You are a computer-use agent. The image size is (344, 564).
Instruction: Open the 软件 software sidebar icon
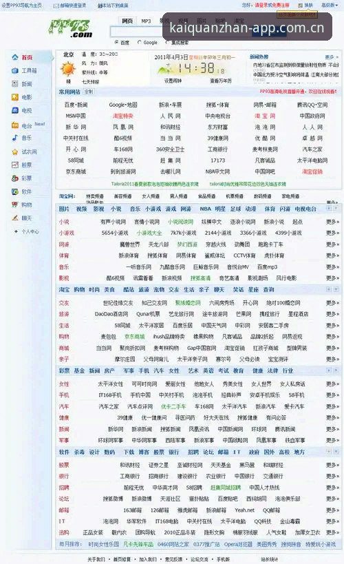[x=15, y=191]
